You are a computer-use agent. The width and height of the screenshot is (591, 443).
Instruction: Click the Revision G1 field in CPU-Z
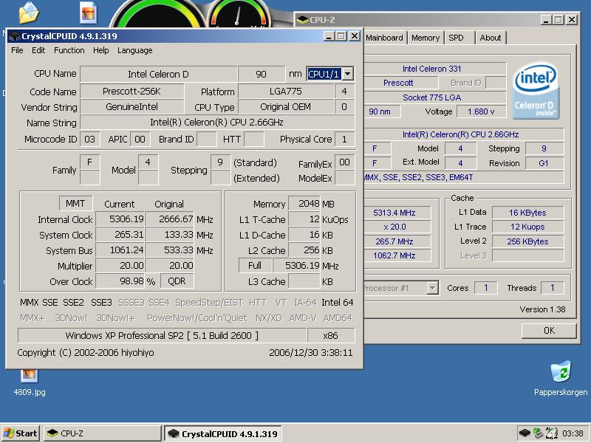tap(544, 163)
